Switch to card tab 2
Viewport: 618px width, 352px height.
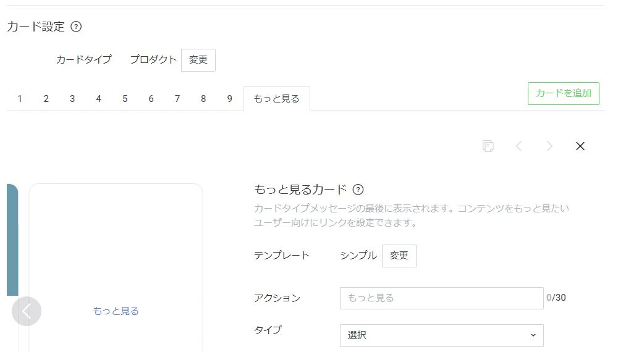tap(46, 99)
